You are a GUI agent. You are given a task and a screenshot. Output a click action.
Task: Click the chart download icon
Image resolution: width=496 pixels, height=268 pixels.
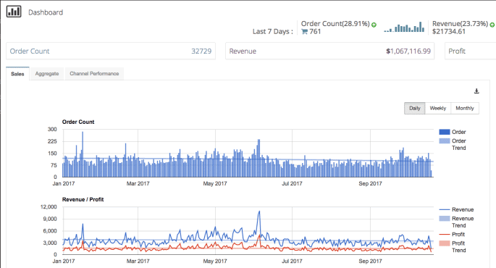[476, 91]
